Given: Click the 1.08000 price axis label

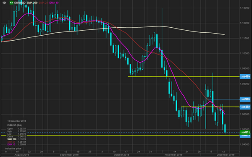Looking at the screenshot, I should [x=244, y=84].
